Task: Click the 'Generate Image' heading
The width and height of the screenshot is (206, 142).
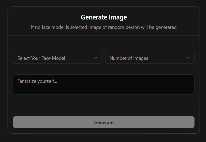Action: (104, 17)
